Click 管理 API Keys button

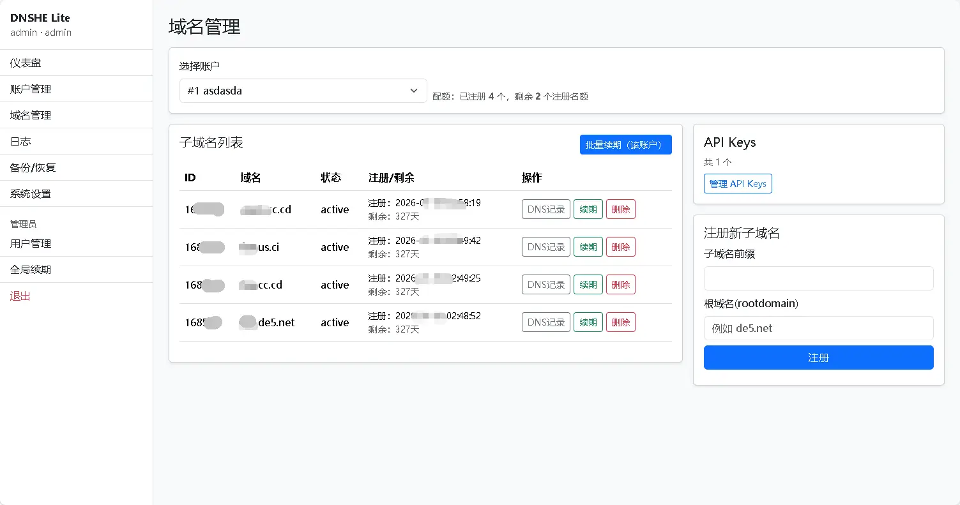point(738,184)
